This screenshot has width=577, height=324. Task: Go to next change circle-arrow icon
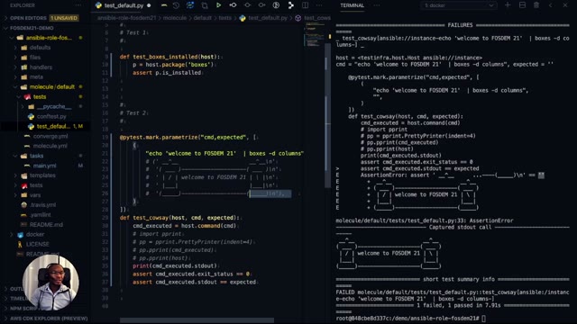coord(261,5)
